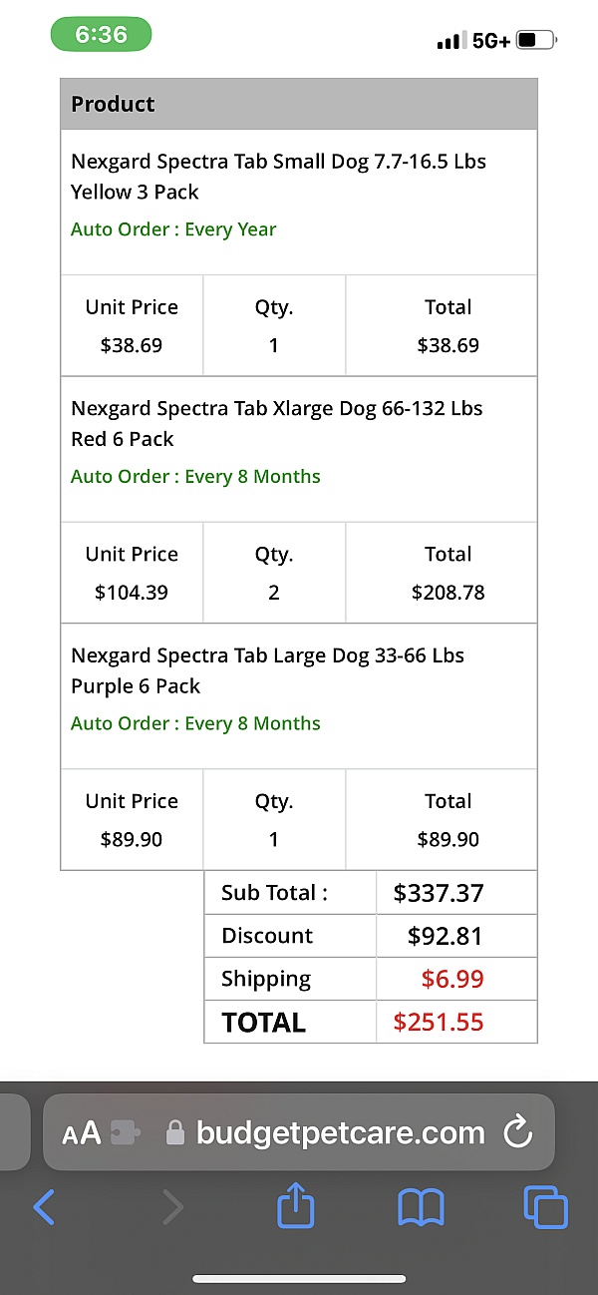Tap the Nexgard Xlarge Dog Red 6 Pack
This screenshot has height=1295, width=598.
click(276, 423)
